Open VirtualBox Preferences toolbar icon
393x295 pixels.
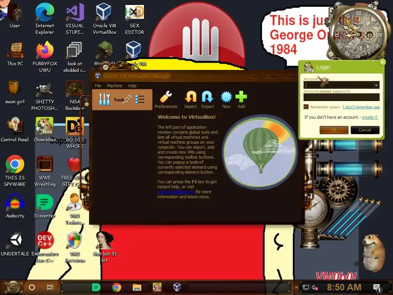[x=166, y=100]
